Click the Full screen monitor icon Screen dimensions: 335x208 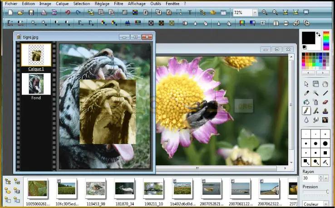tap(306, 12)
